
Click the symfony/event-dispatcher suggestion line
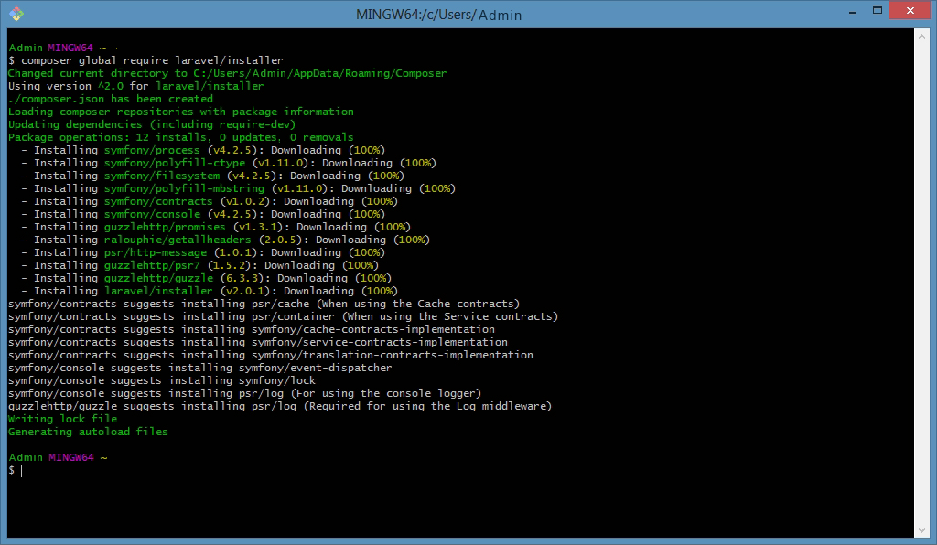200,369
